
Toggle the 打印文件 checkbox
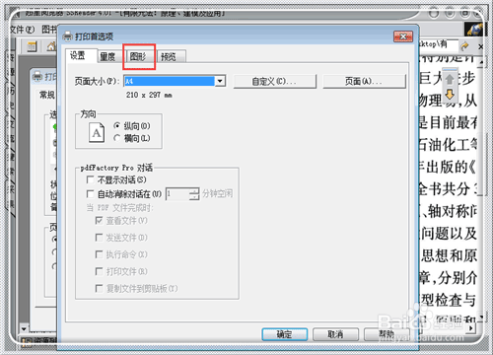coord(121,271)
